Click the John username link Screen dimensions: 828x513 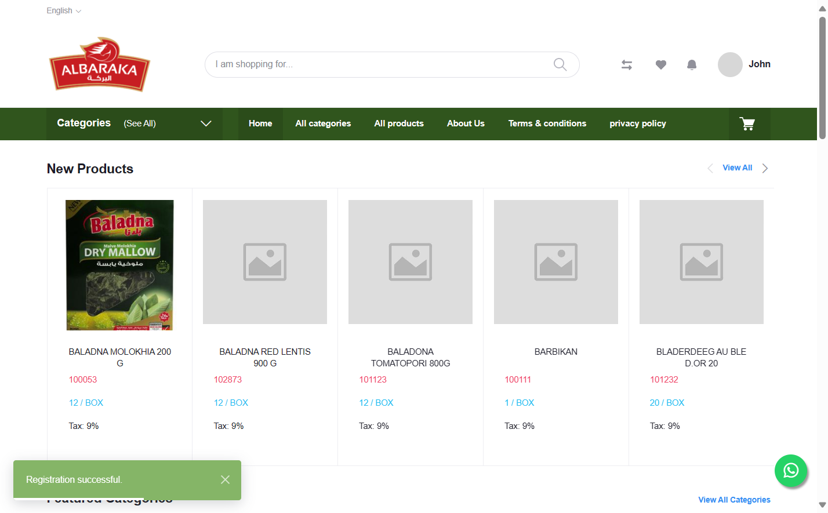point(760,64)
